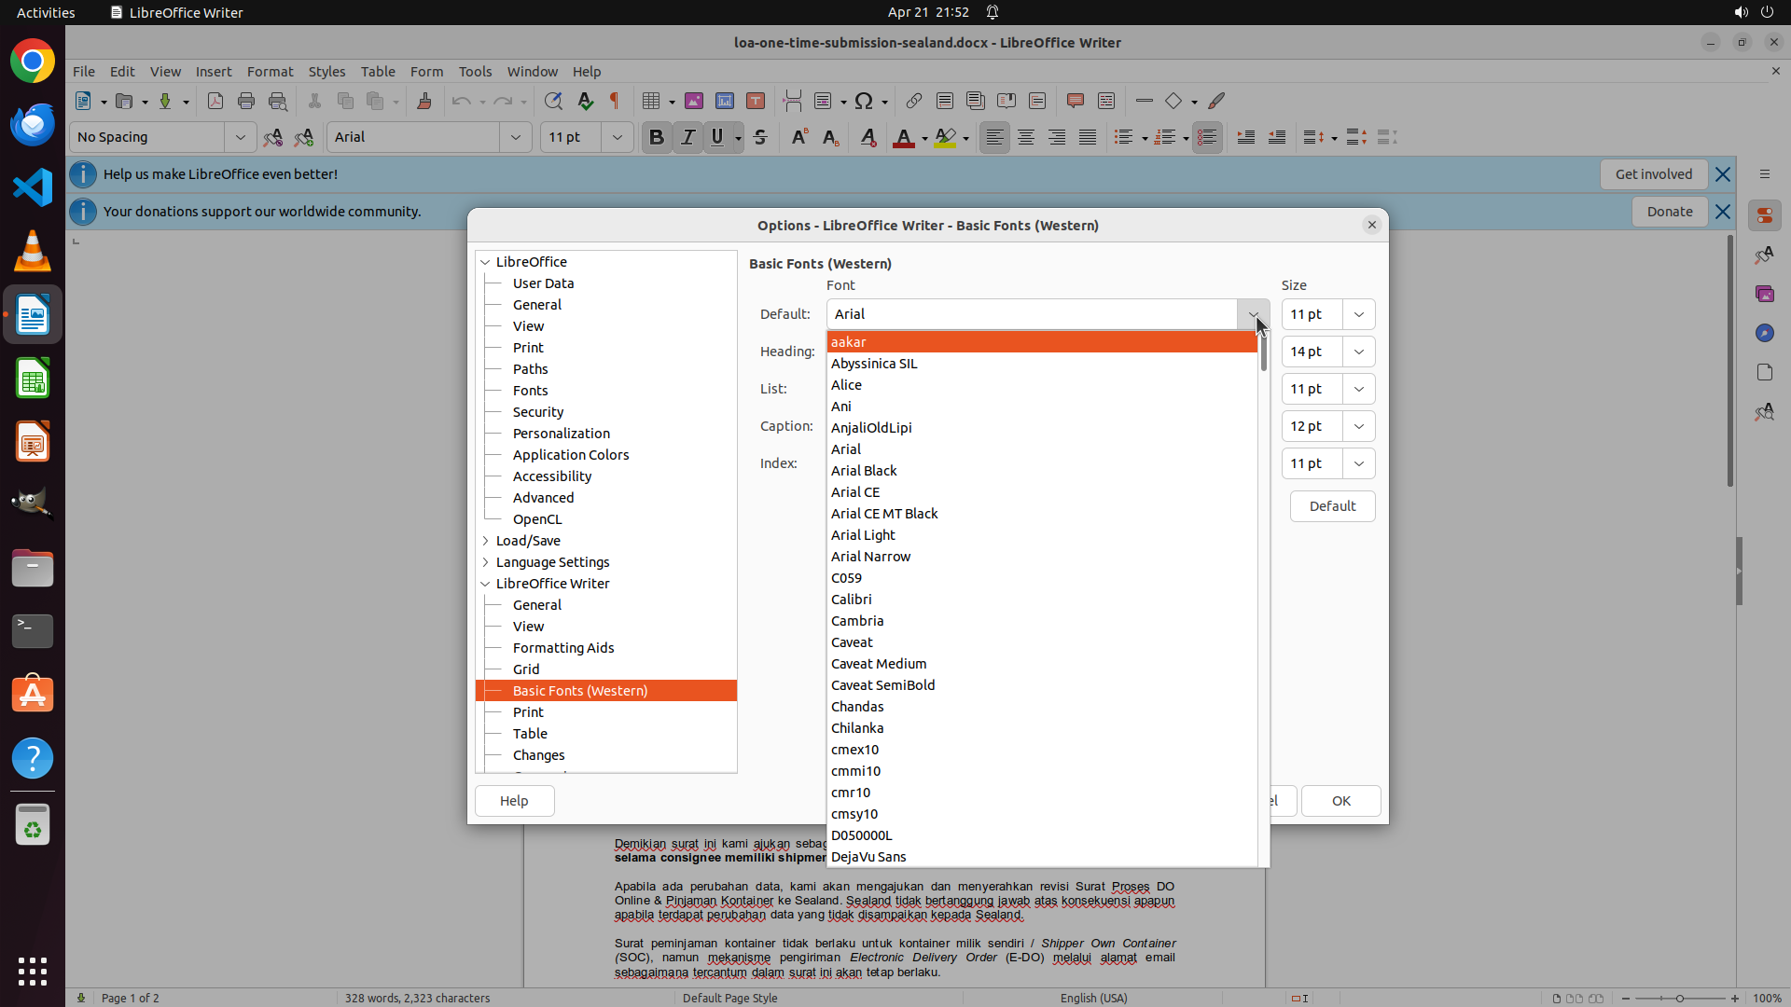Screen dimensions: 1791x1007
Task: Select Calibri in the font list
Action: (852, 600)
